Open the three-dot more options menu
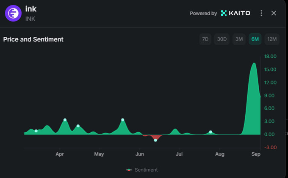This screenshot has width=288, height=178. (x=261, y=13)
